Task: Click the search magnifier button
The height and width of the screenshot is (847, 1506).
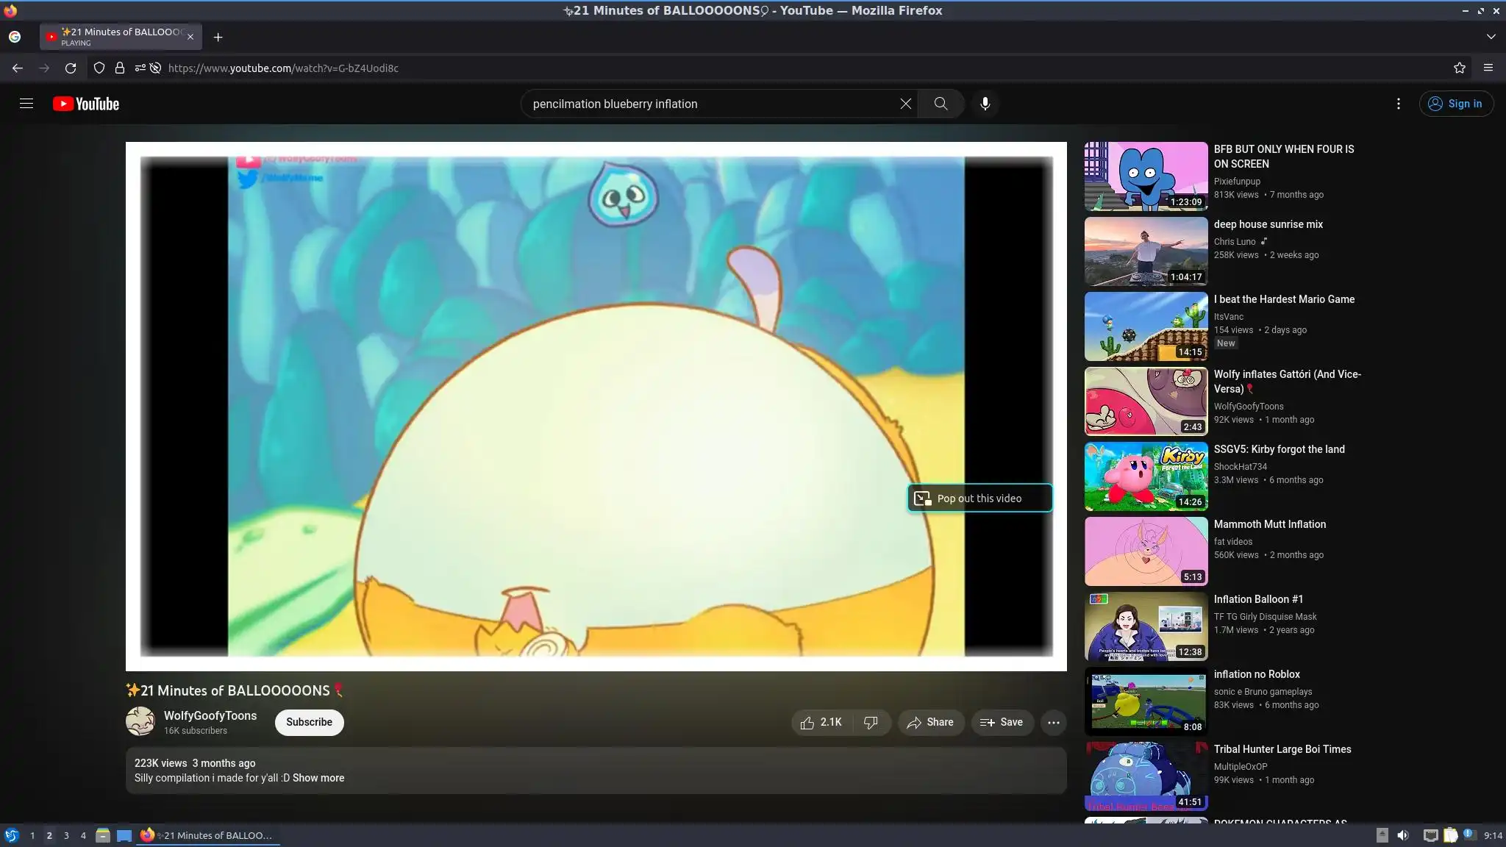Action: (x=941, y=104)
